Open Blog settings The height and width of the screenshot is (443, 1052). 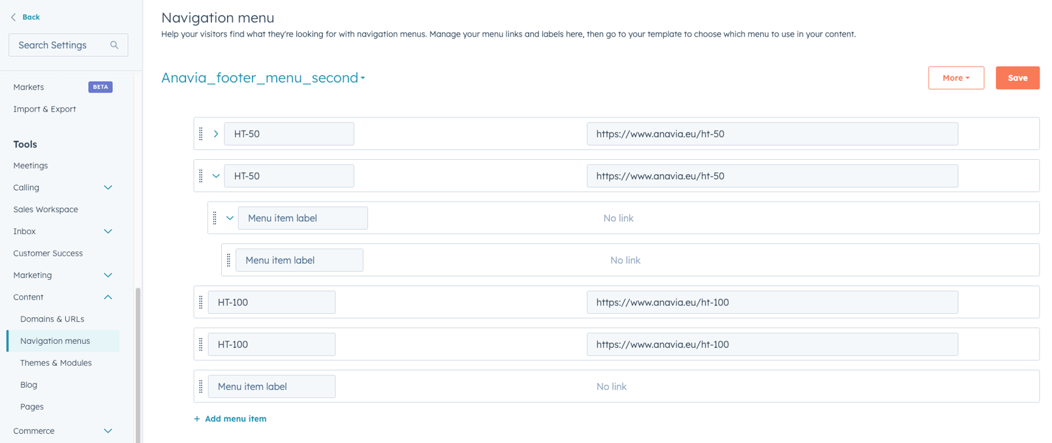point(29,385)
